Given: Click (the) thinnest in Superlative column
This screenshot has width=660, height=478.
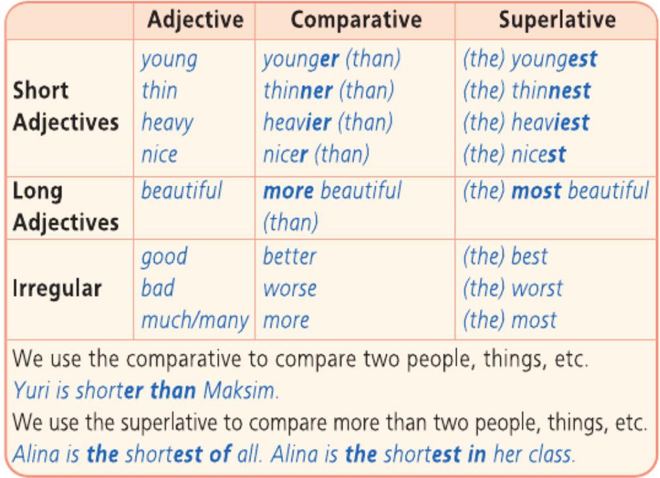Looking at the screenshot, I should [x=526, y=91].
